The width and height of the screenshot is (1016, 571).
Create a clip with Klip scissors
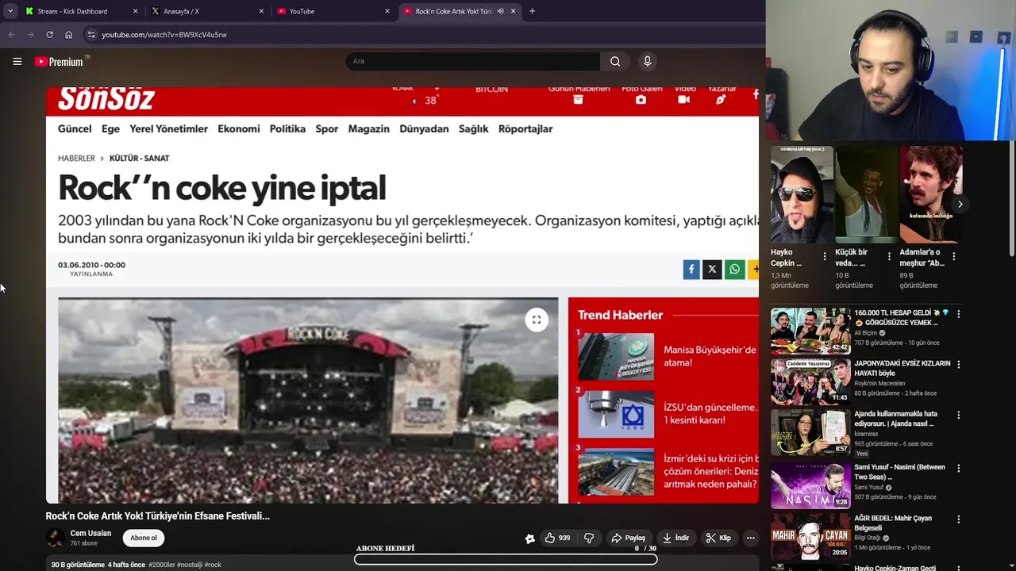point(718,538)
